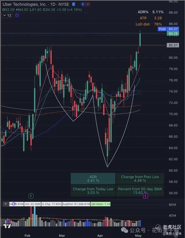Click the L81.80 low value
The image size is (185, 238).
pos(36,10)
